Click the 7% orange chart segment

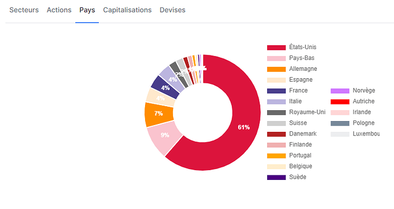[x=159, y=114]
